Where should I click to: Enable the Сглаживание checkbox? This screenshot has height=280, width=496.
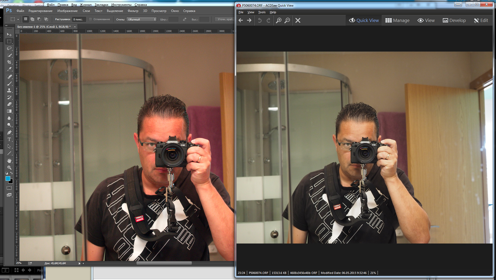tap(90, 19)
